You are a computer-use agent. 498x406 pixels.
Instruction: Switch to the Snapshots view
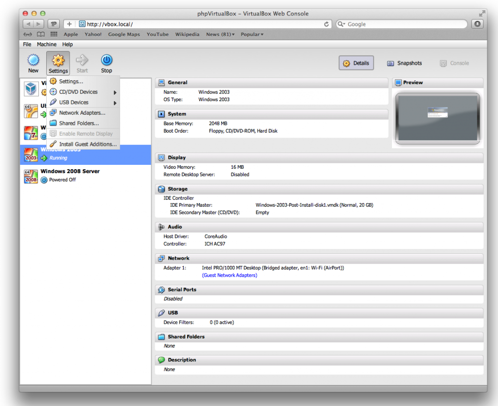(x=404, y=63)
